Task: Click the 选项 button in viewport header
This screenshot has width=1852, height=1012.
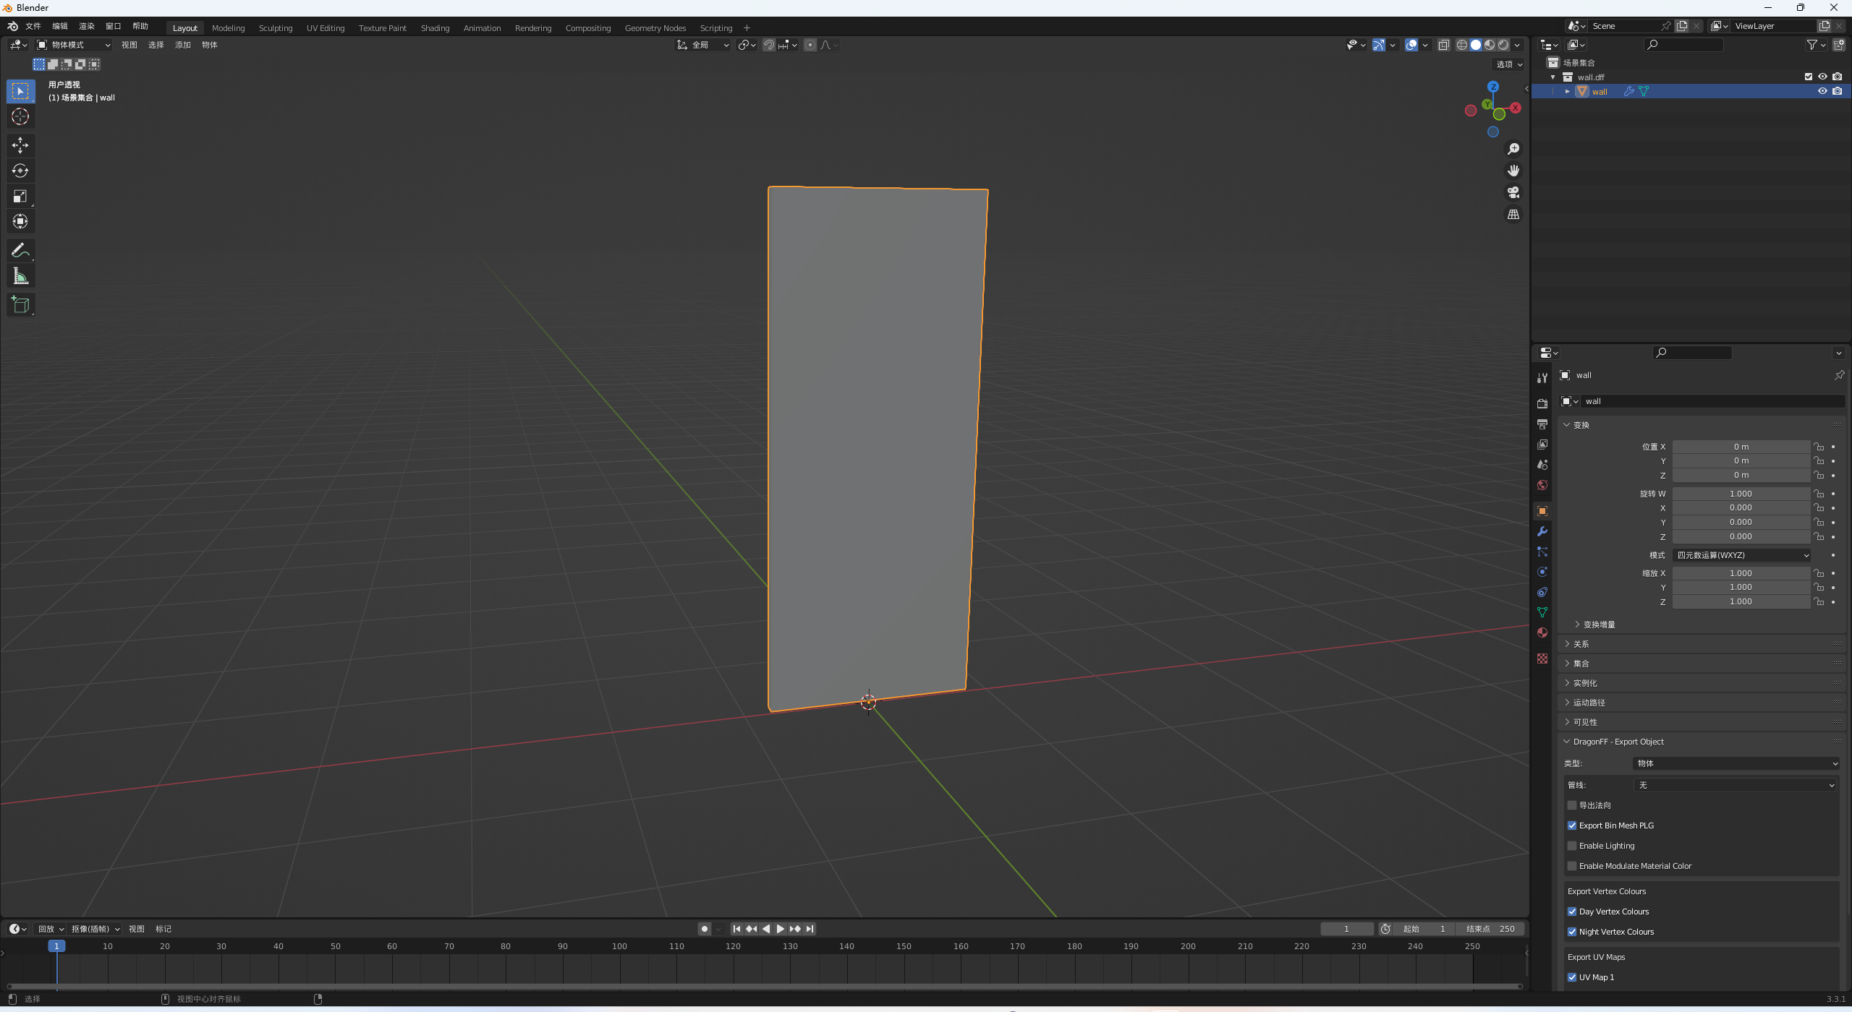Action: [x=1509, y=64]
